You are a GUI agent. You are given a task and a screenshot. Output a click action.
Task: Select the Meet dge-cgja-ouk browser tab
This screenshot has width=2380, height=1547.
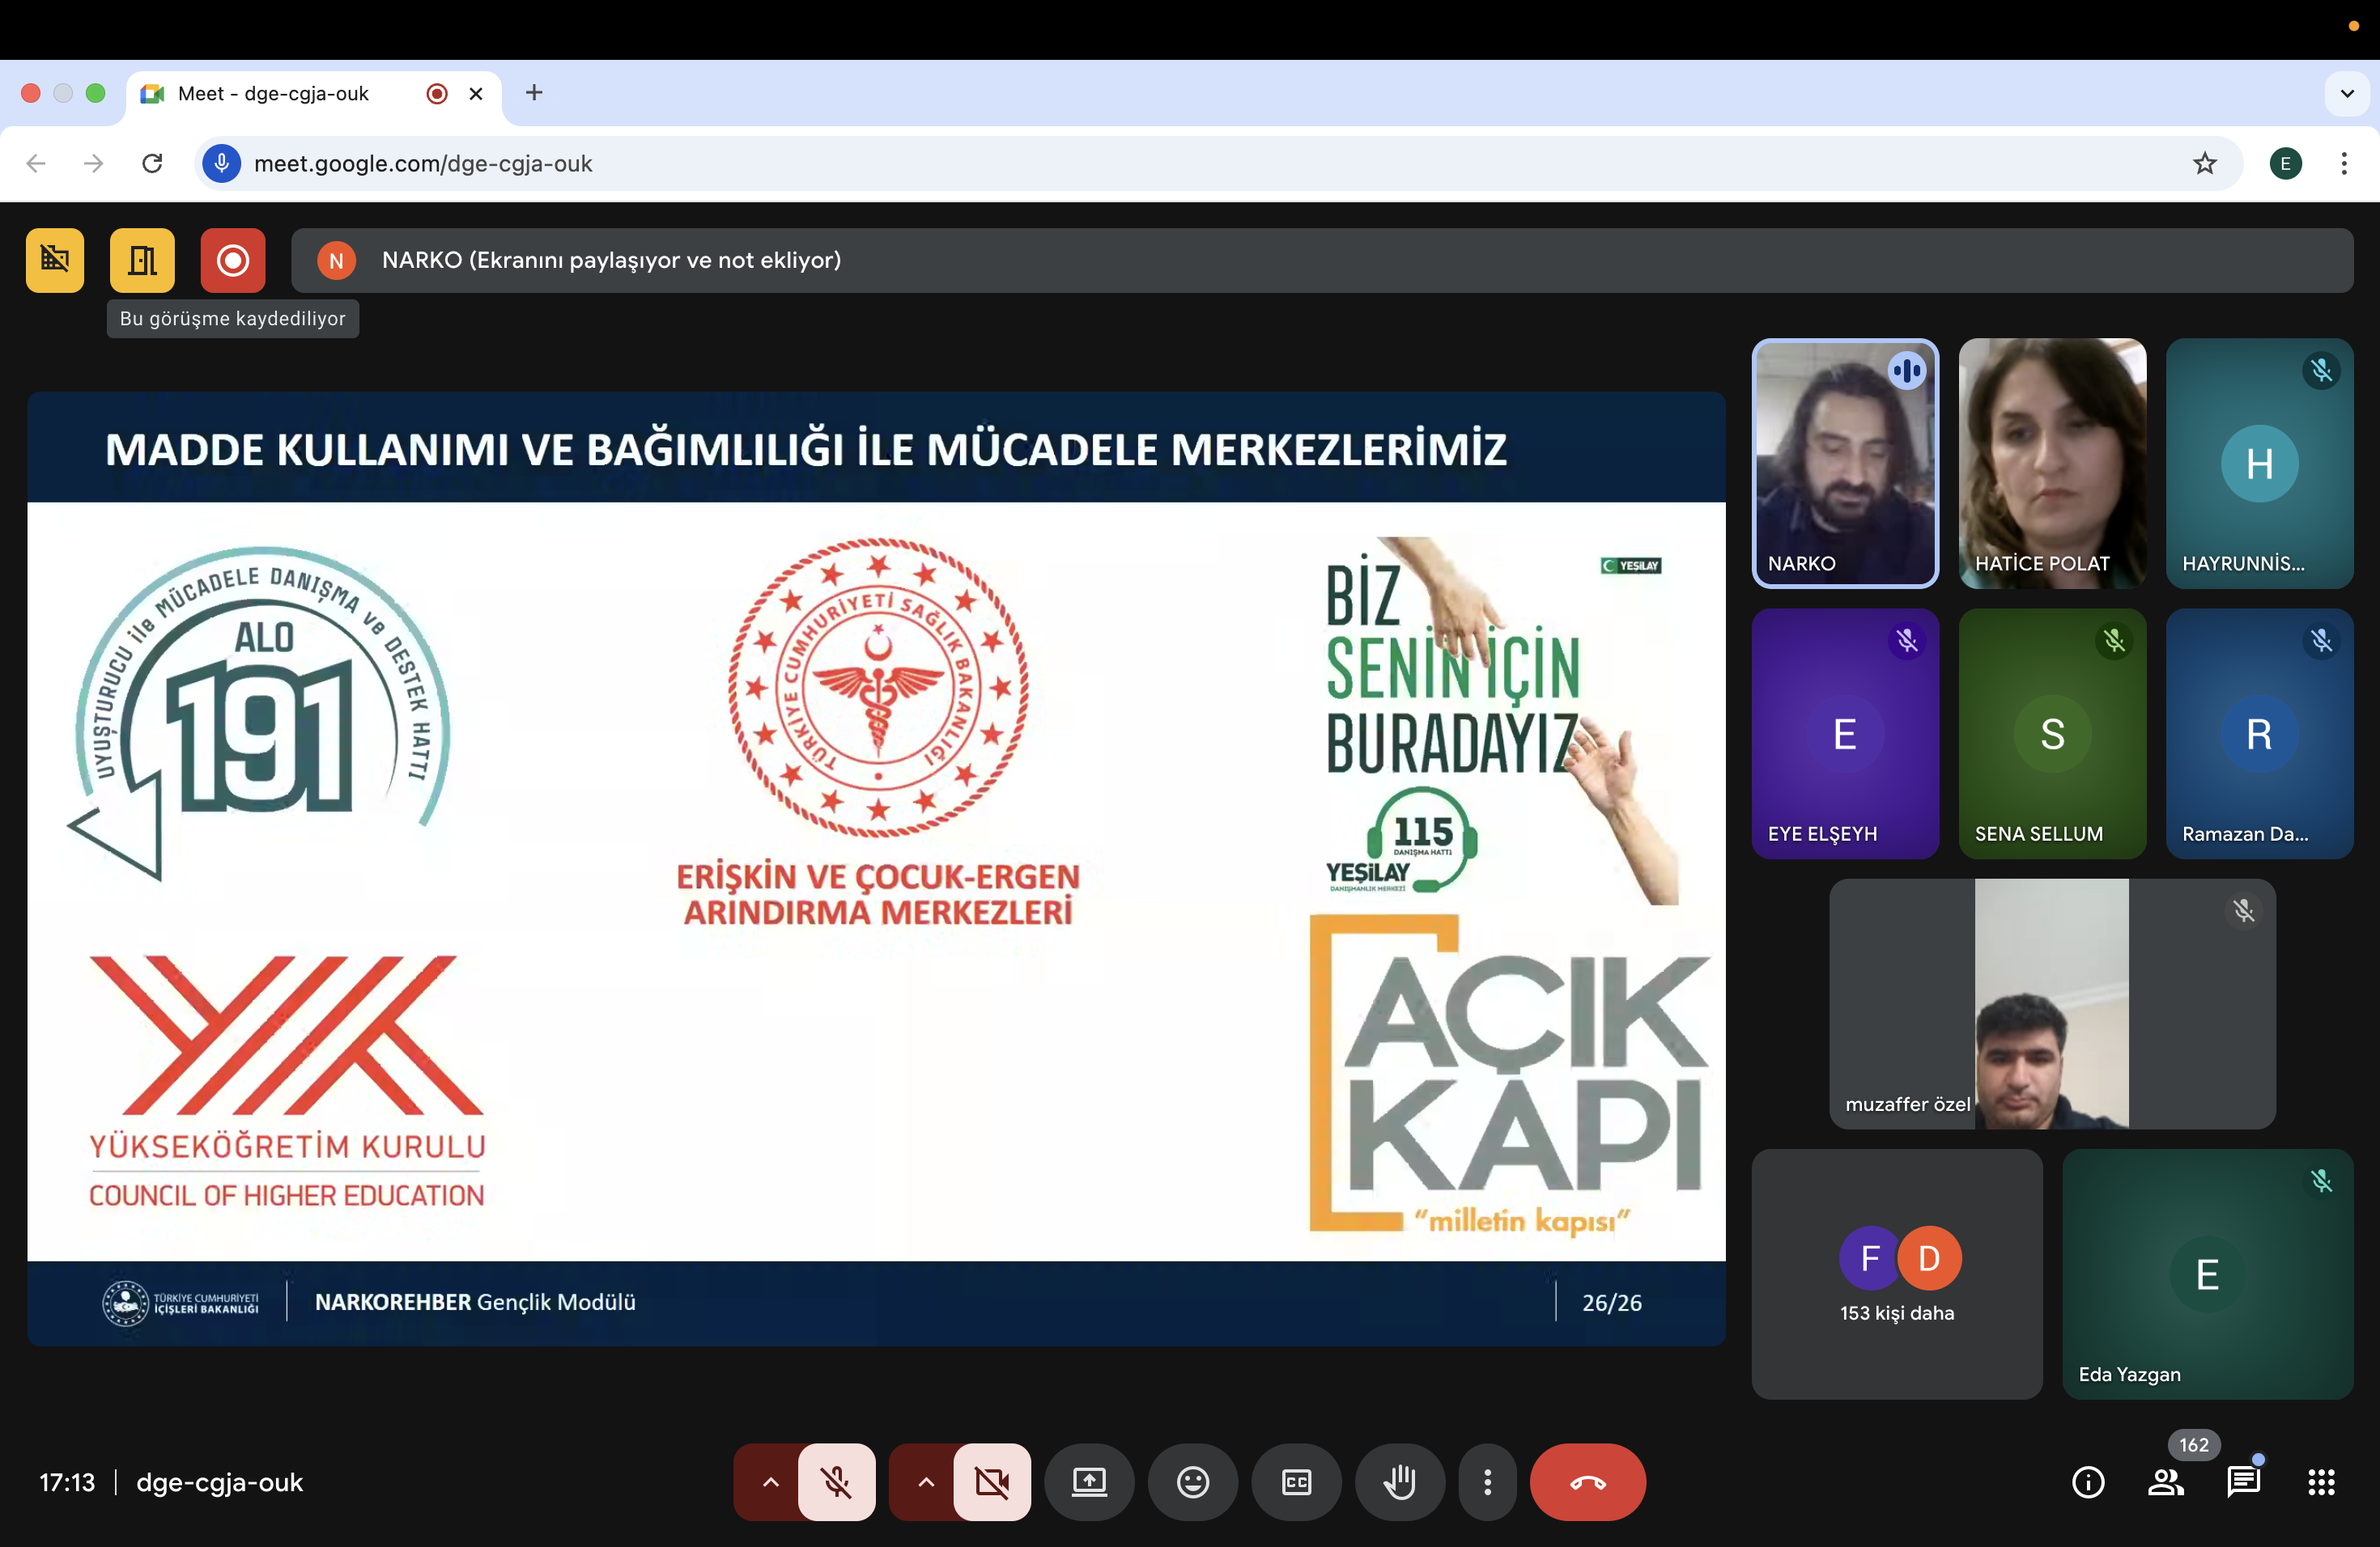point(274,94)
